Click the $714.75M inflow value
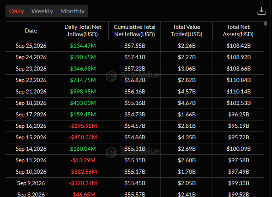Viewport: 272px width, 197px height. [83, 80]
